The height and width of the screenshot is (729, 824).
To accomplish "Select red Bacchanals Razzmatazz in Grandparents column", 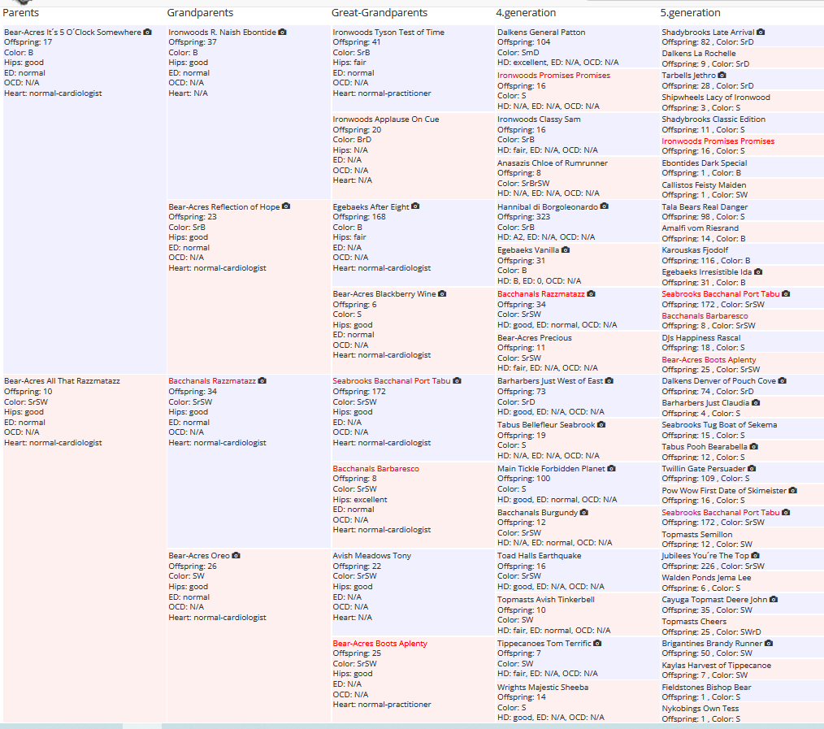I will (x=212, y=381).
